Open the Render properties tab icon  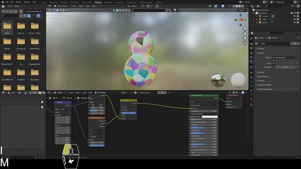point(251,44)
